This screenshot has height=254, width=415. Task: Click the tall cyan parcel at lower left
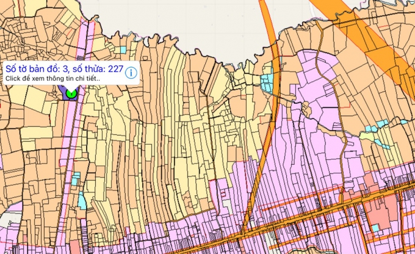pyautogui.click(x=82, y=200)
